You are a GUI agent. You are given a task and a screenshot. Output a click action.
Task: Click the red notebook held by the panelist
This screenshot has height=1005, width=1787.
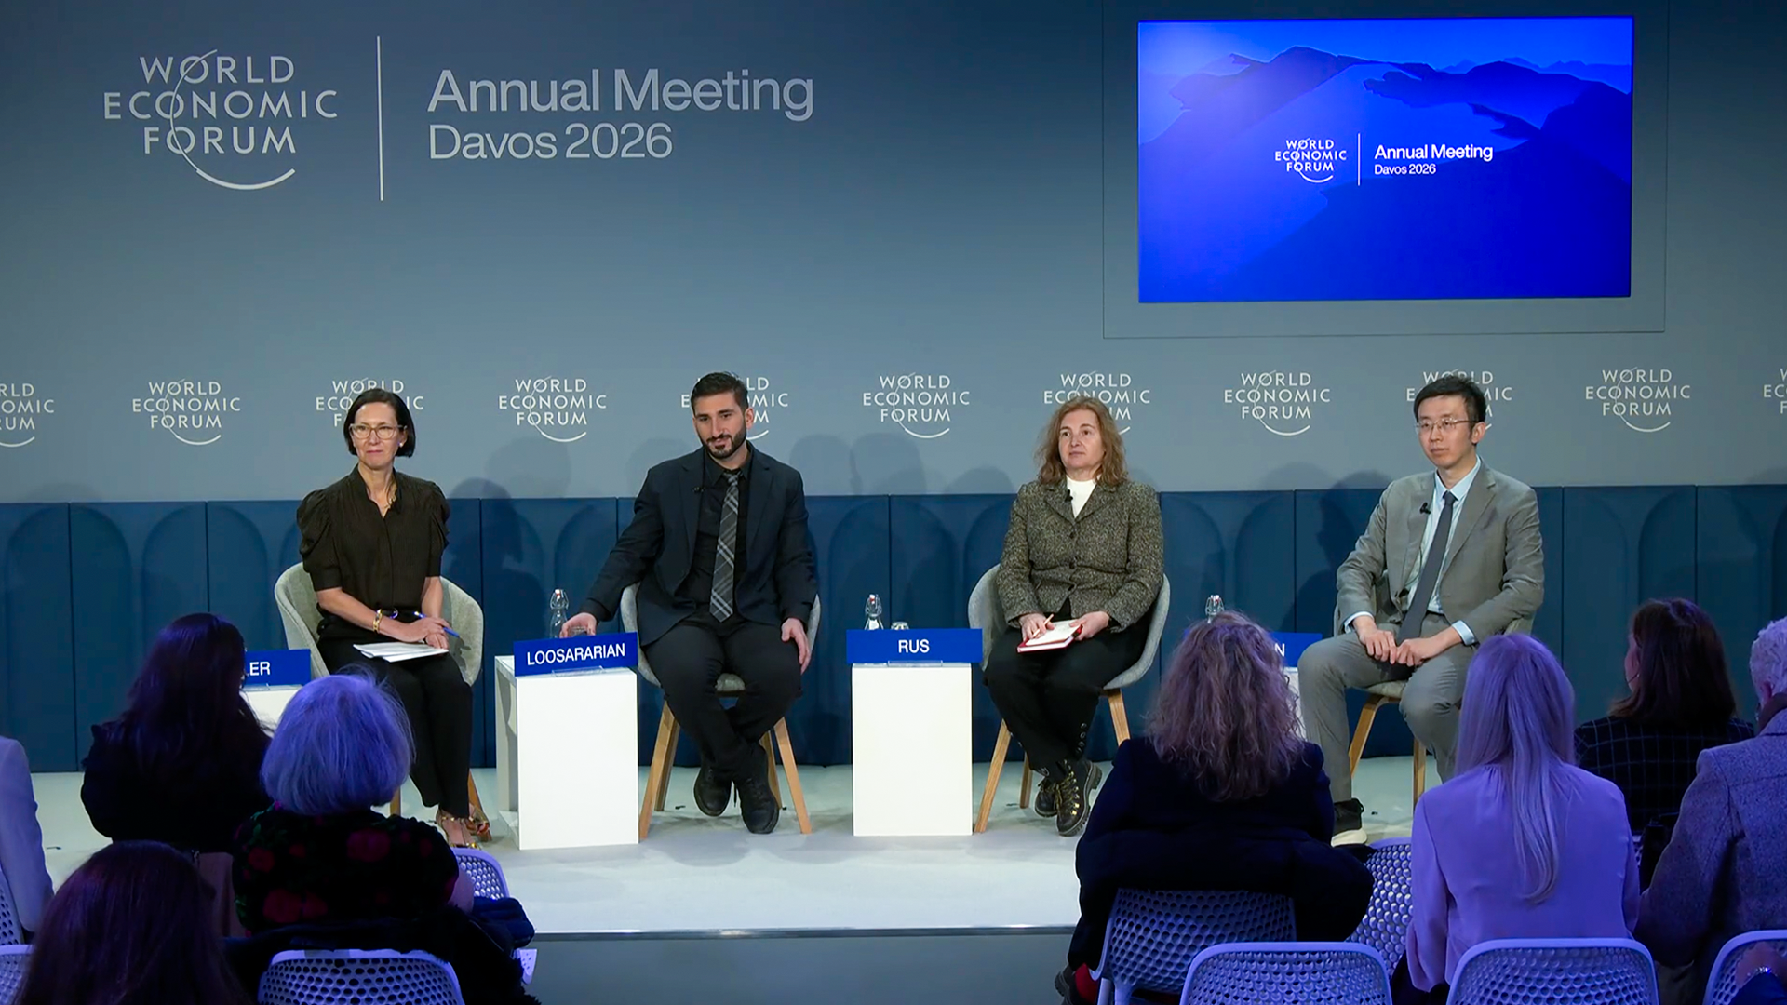tap(1049, 636)
